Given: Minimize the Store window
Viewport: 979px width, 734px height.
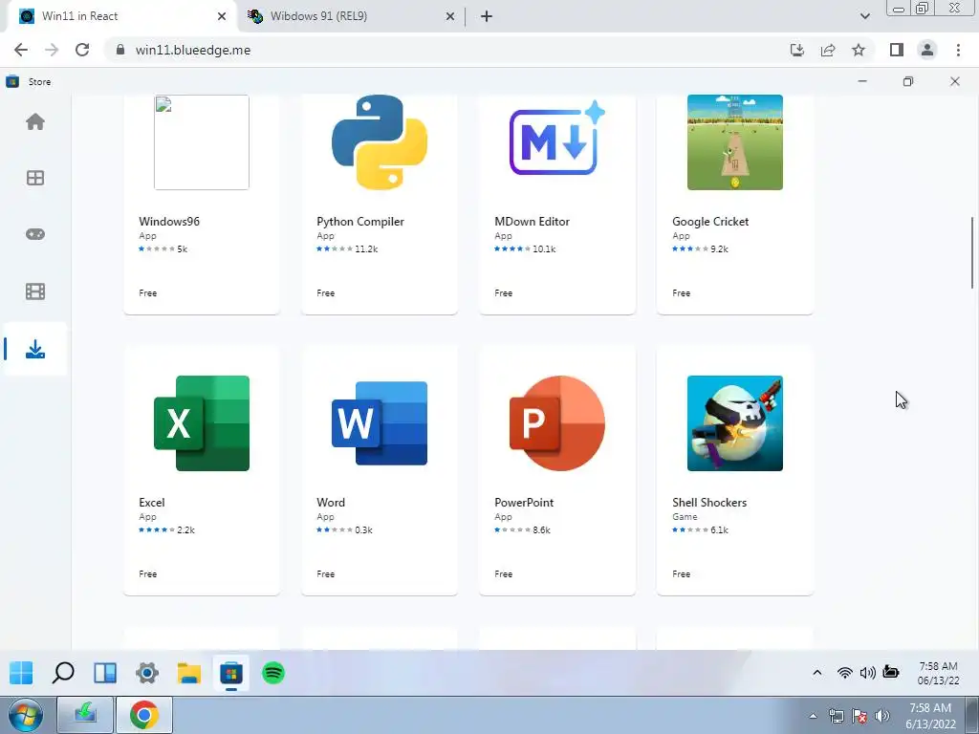Looking at the screenshot, I should point(862,81).
